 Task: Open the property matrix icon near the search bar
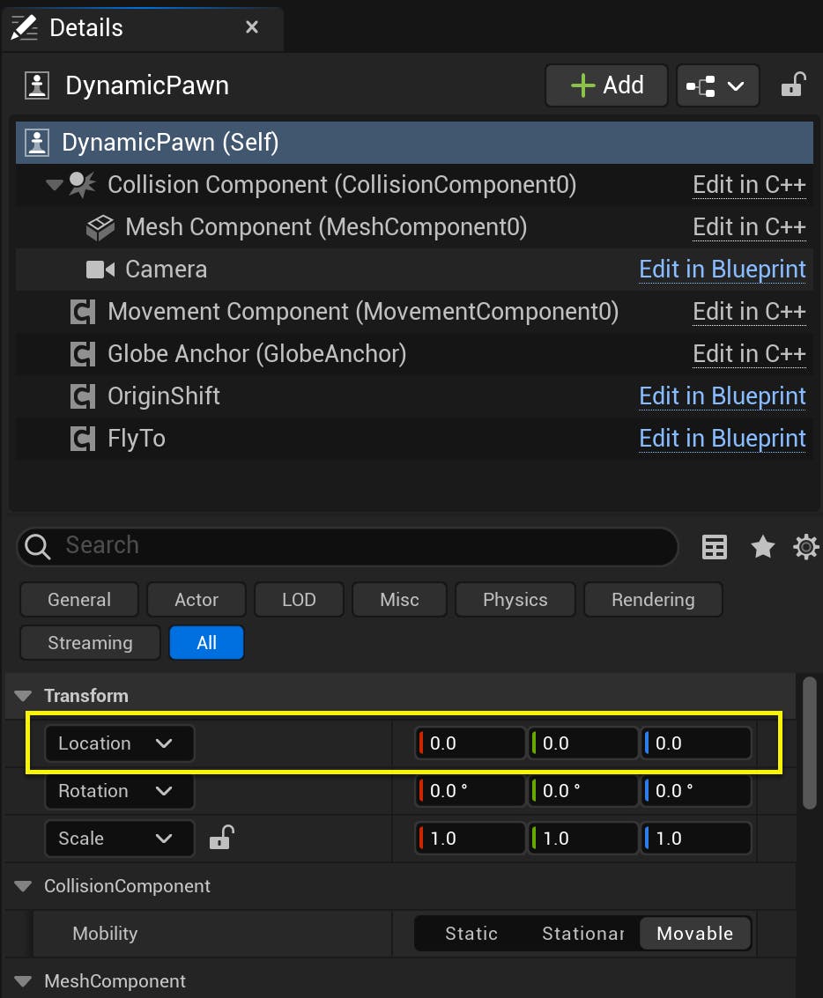714,546
